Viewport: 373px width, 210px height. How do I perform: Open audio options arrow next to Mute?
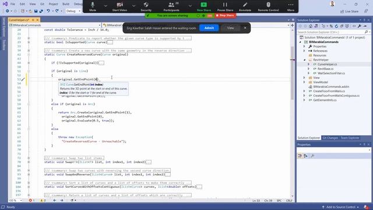pyautogui.click(x=105, y=6)
